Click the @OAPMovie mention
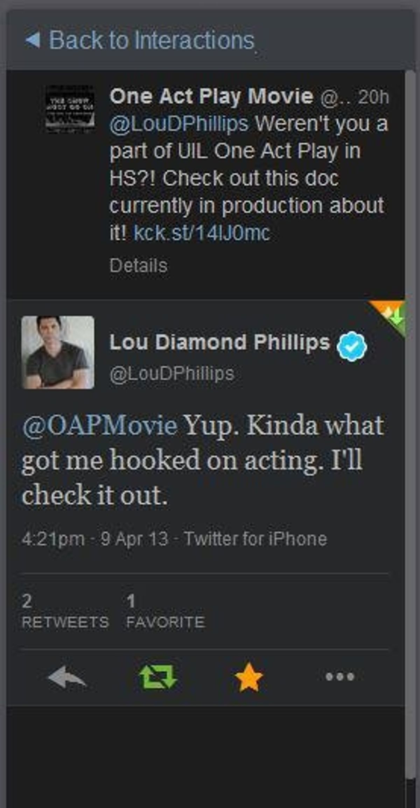Screen dimensions: 420x808 point(98,426)
